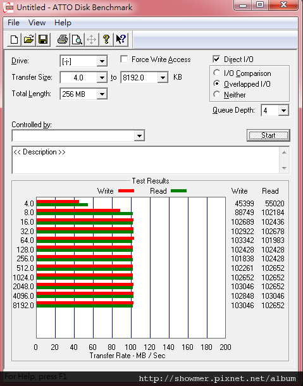
Task: Open the Controlled by combo box
Action: coord(78,135)
